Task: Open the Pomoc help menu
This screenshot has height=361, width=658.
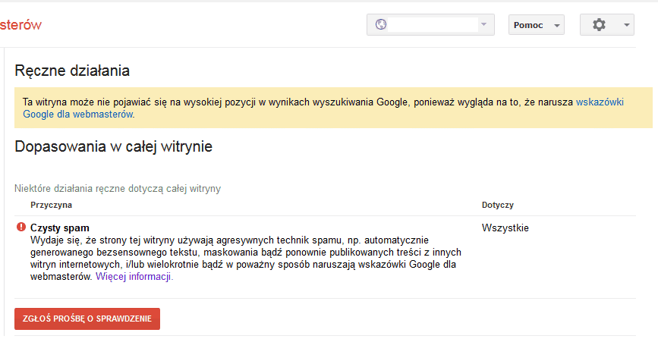Action: pos(537,25)
